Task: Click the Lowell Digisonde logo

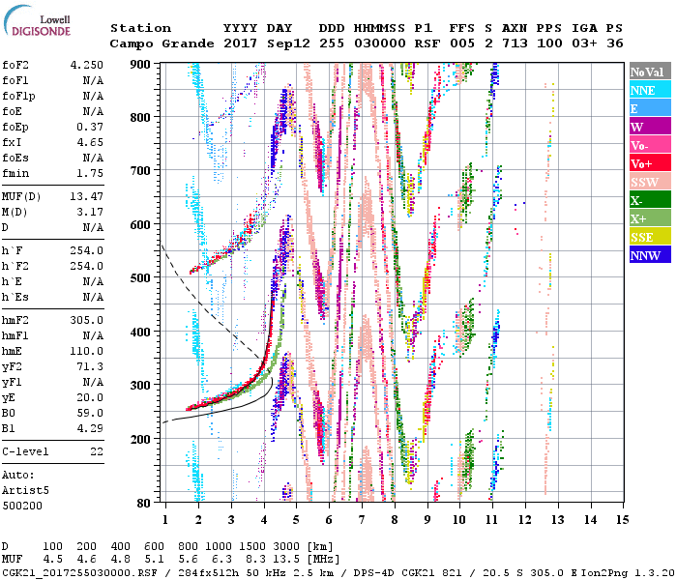Action: click(x=37, y=20)
